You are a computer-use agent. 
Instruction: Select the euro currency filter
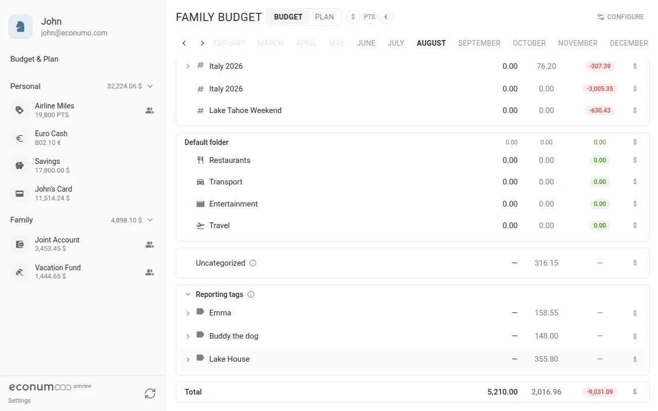[386, 17]
